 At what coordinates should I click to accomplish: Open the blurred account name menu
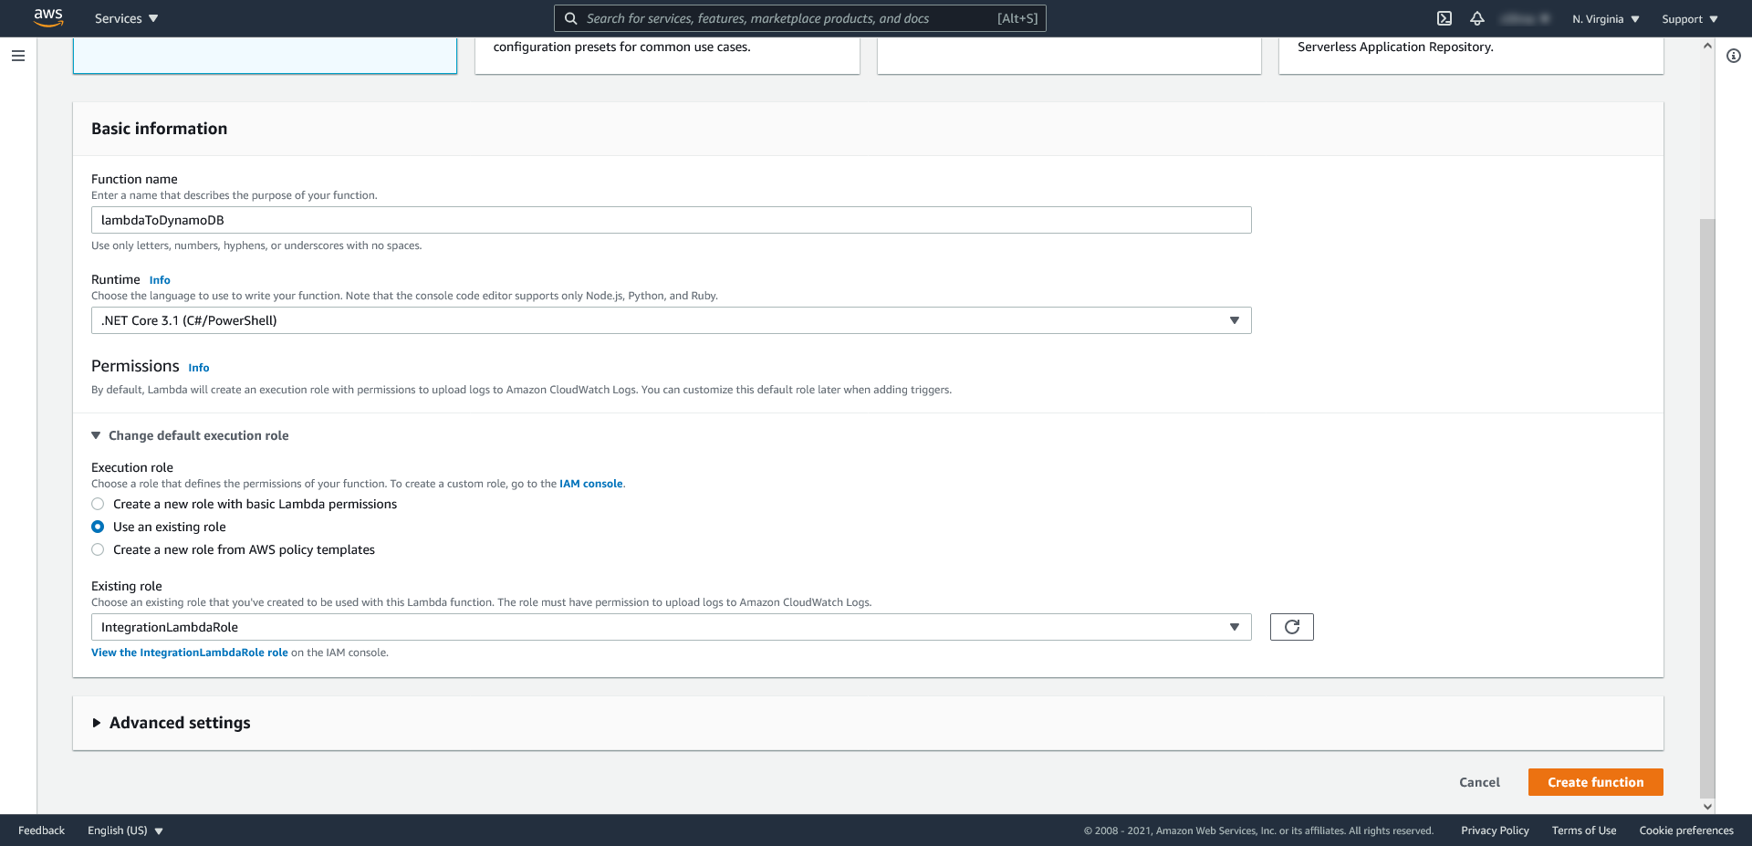tap(1526, 18)
